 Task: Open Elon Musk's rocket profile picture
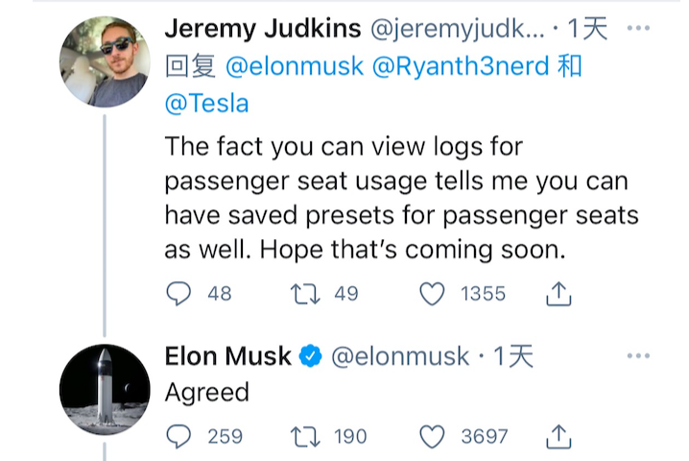105,389
